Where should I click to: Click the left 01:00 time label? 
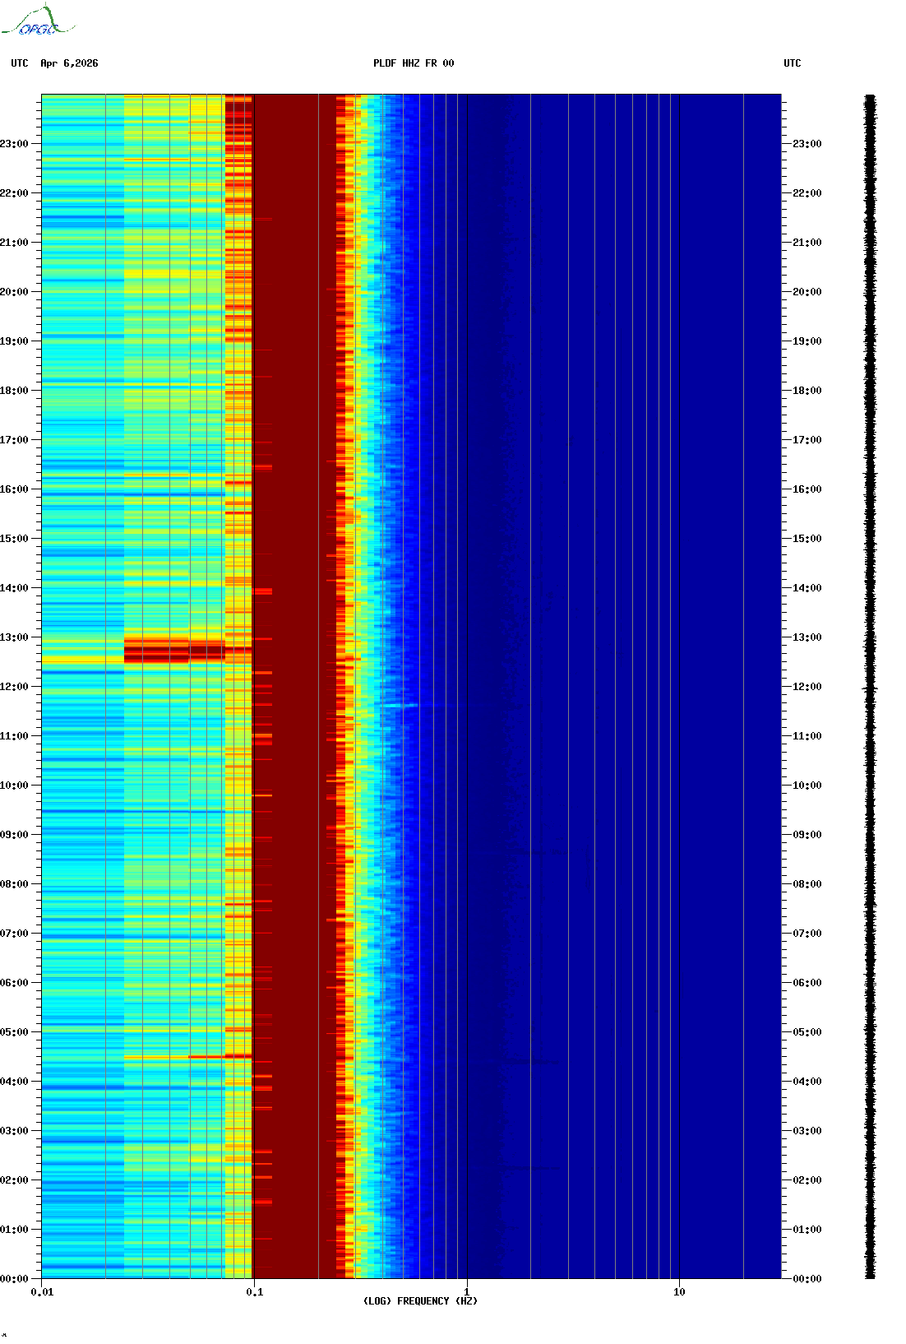pyautogui.click(x=14, y=1230)
